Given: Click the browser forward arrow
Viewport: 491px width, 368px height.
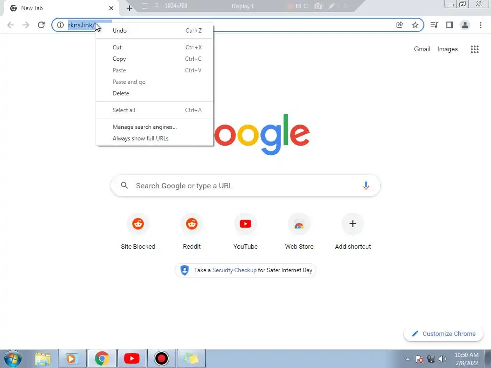Looking at the screenshot, I should [26, 25].
